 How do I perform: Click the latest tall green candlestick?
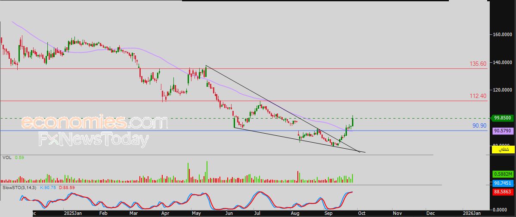point(352,121)
